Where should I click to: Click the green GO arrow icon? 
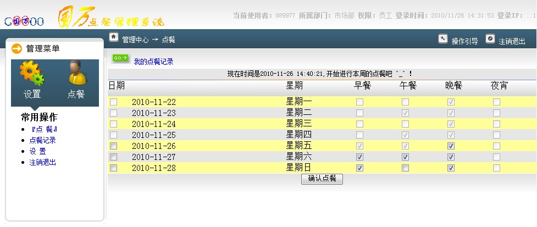(x=120, y=58)
